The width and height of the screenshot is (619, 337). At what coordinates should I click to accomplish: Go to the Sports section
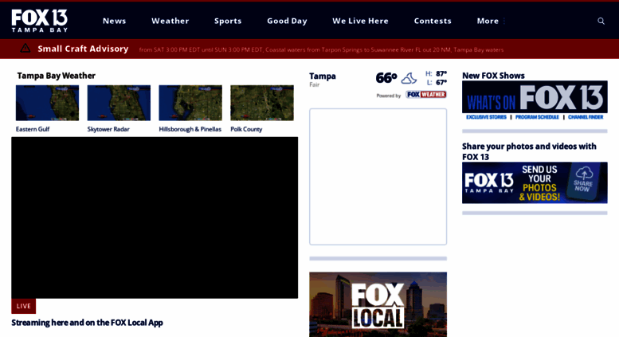228,21
